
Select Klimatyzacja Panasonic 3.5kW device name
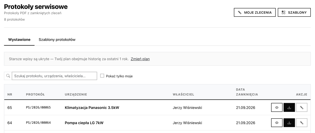tap(92, 107)
